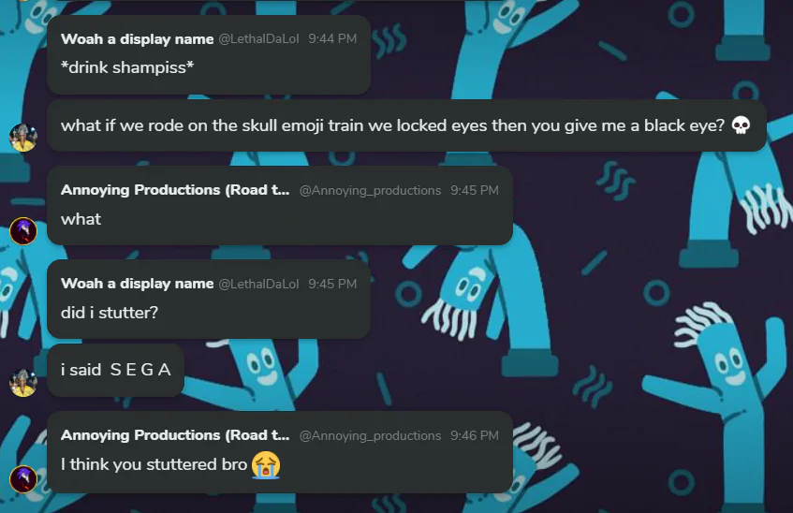Click the @Annoying_productions handle at 9:45 PM

(370, 190)
